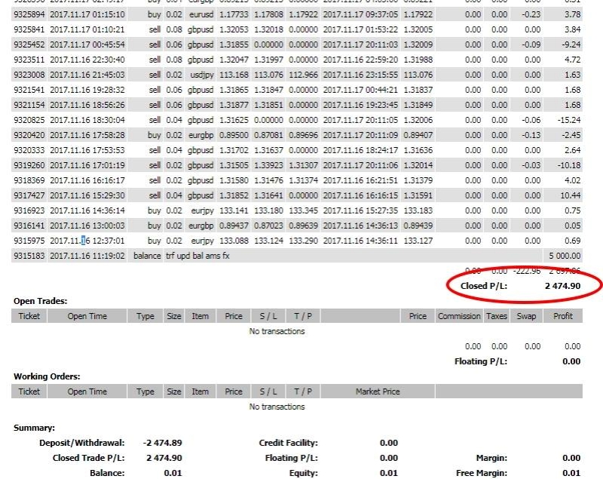Click profit value -10.18
Screen dimensions: 603x479
click(x=569, y=165)
